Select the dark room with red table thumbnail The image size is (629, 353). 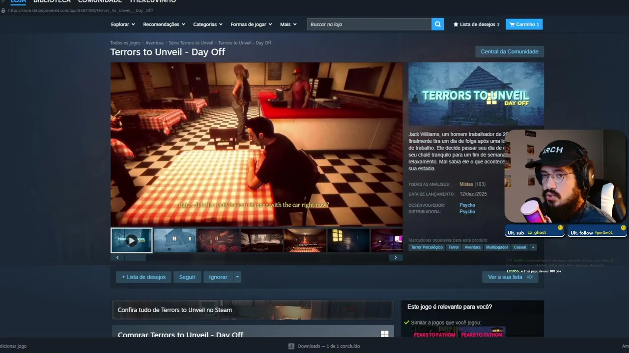tap(305, 240)
